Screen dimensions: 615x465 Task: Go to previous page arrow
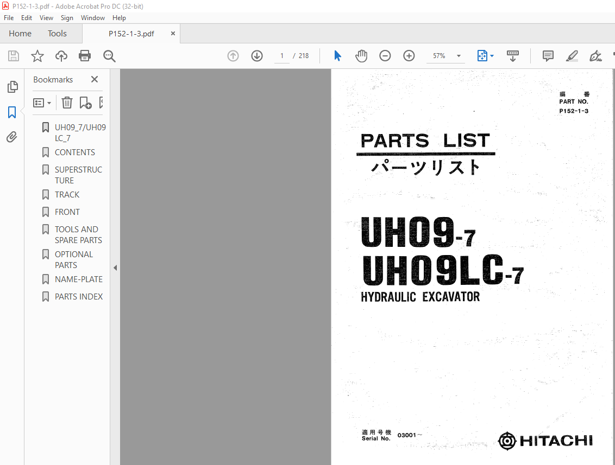click(x=233, y=56)
